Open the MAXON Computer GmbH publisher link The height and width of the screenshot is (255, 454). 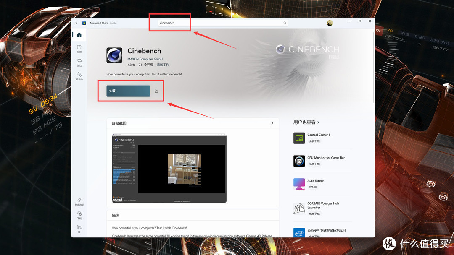(x=145, y=59)
